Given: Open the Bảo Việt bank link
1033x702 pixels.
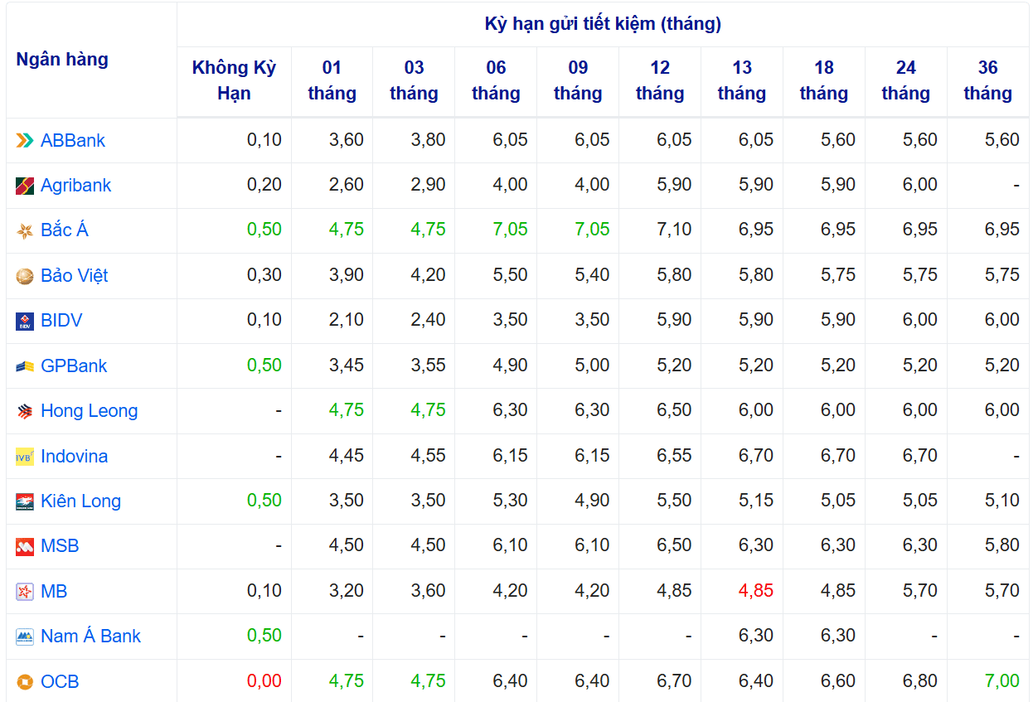Looking at the screenshot, I should pos(75,276).
